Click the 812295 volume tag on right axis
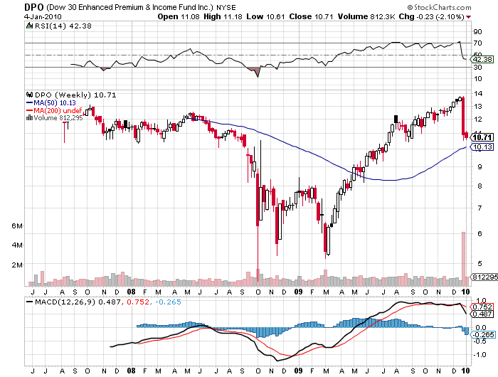Image resolution: width=498 pixels, height=377 pixels. tap(484, 277)
